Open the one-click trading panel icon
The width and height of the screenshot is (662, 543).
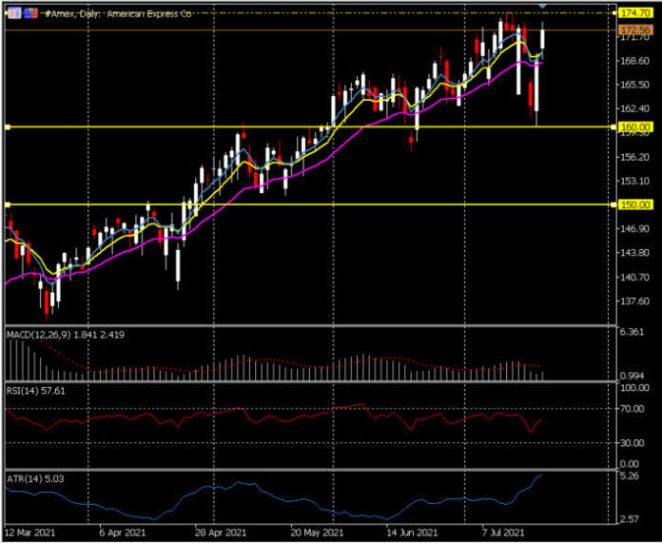coord(14,13)
